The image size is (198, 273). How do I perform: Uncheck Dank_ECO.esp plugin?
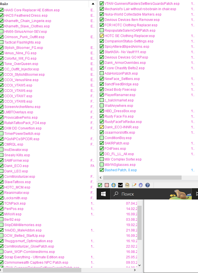[2, 166]
